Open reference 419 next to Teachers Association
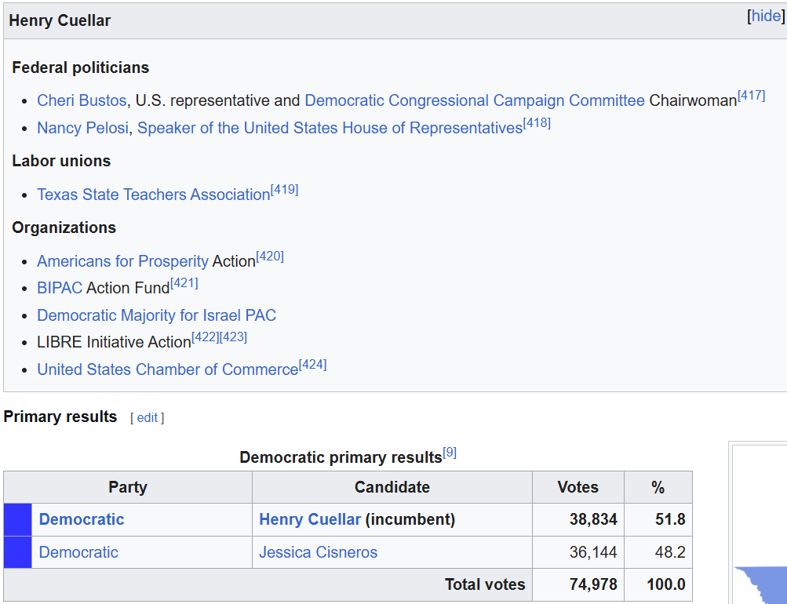This screenshot has height=604, width=787. click(x=284, y=190)
